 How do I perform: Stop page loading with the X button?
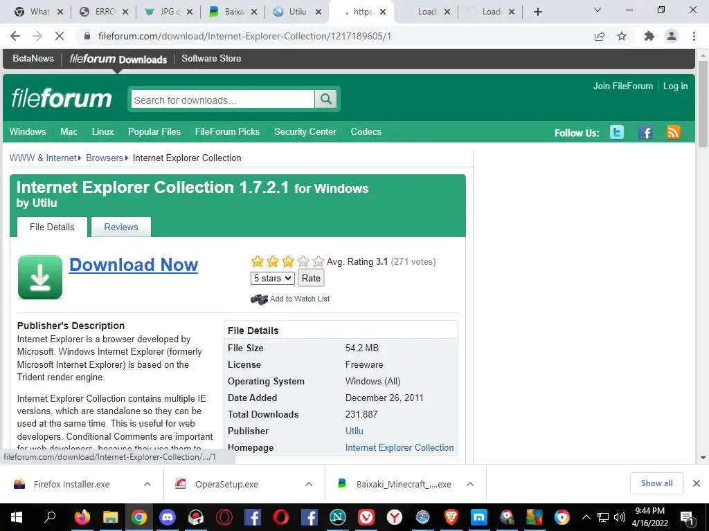point(60,36)
